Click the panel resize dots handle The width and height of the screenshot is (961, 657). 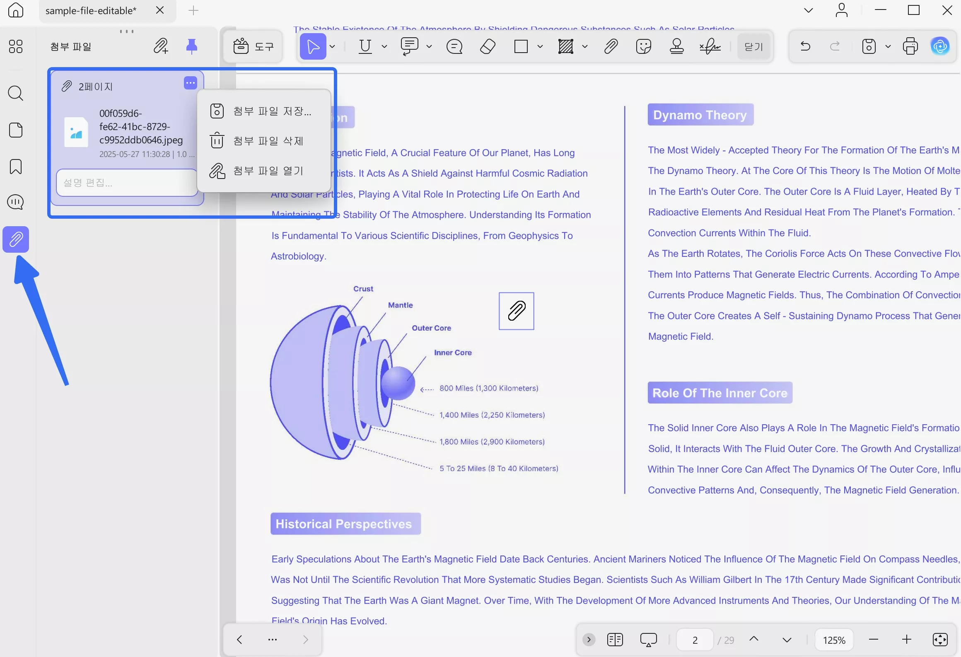point(126,31)
